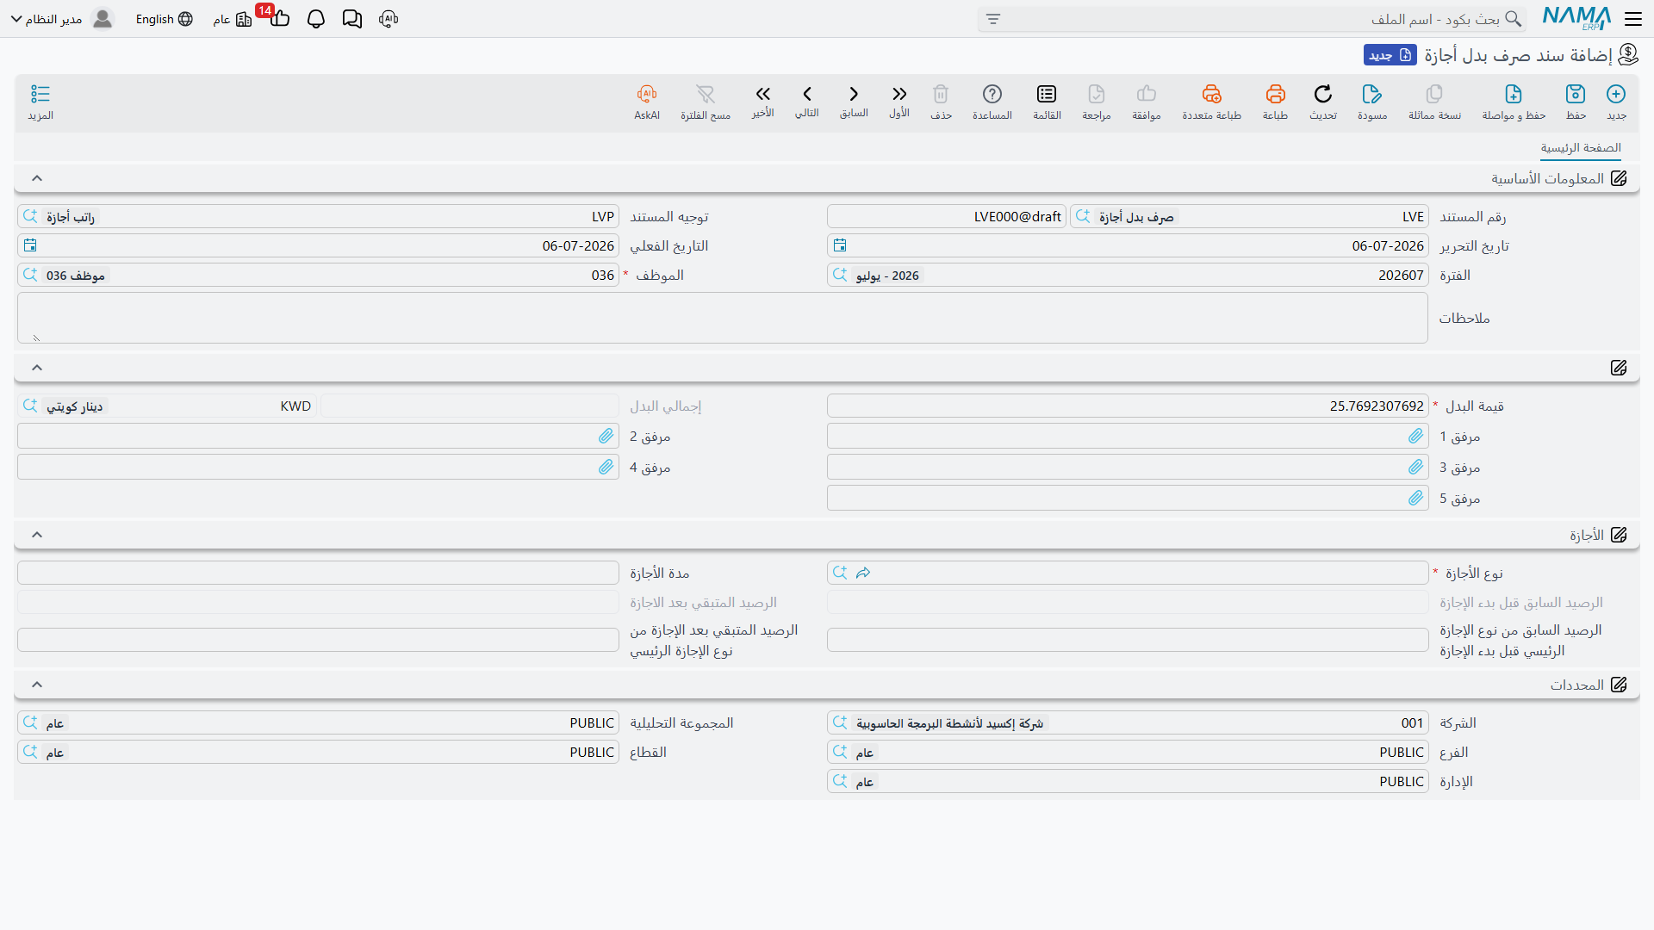Image resolution: width=1654 pixels, height=930 pixels.
Task: Open approvals with 14 badge
Action: [279, 19]
